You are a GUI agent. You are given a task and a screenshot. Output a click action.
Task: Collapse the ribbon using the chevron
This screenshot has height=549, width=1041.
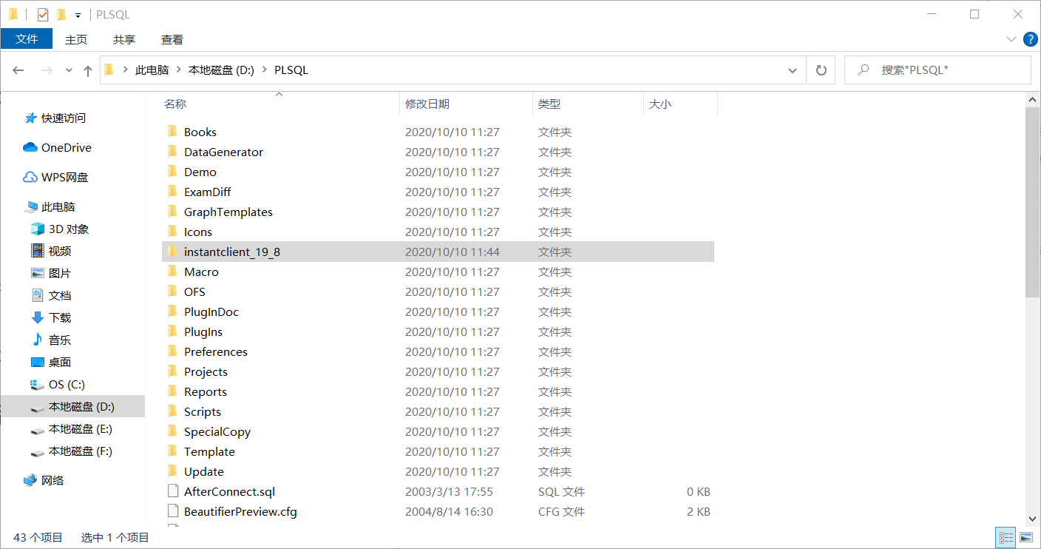coord(1011,39)
